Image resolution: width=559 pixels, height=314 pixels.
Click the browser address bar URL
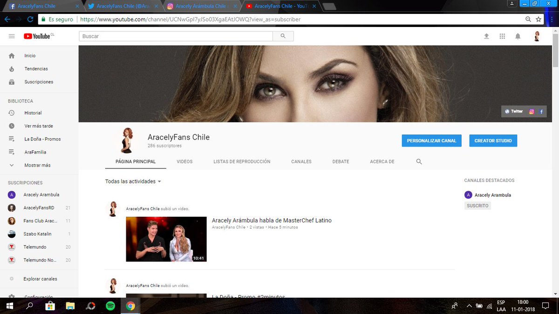coord(190,20)
